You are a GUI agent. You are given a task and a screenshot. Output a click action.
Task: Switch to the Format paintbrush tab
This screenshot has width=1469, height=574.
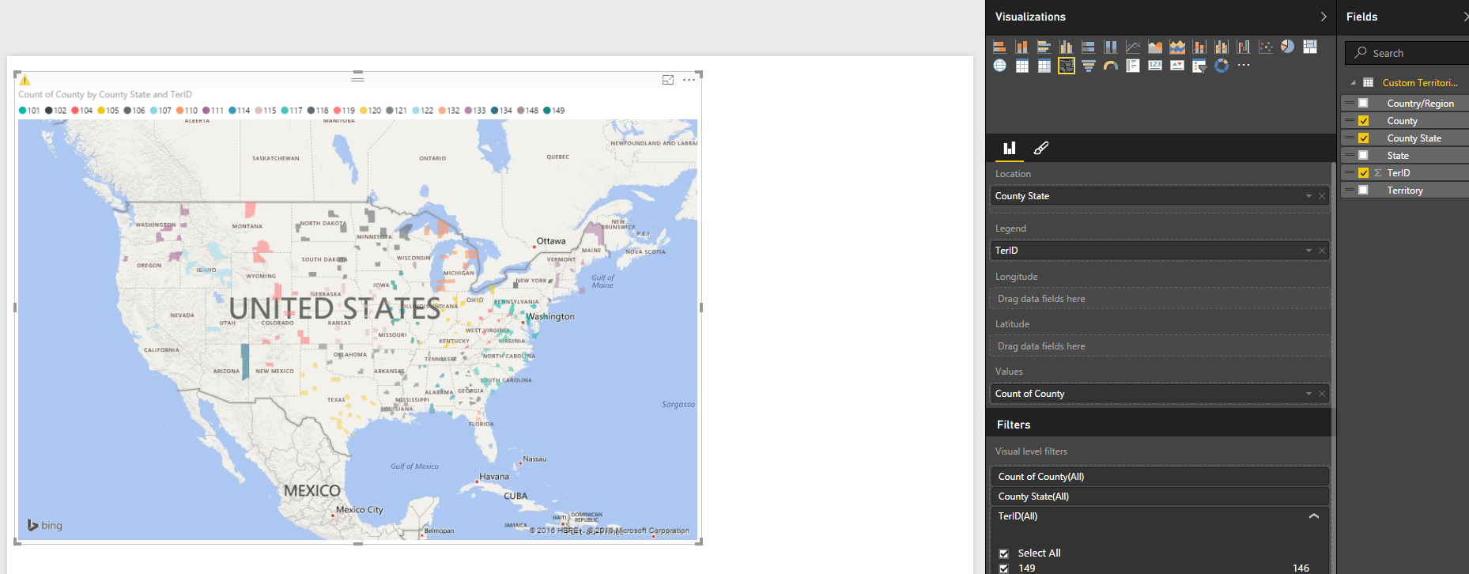tap(1041, 148)
